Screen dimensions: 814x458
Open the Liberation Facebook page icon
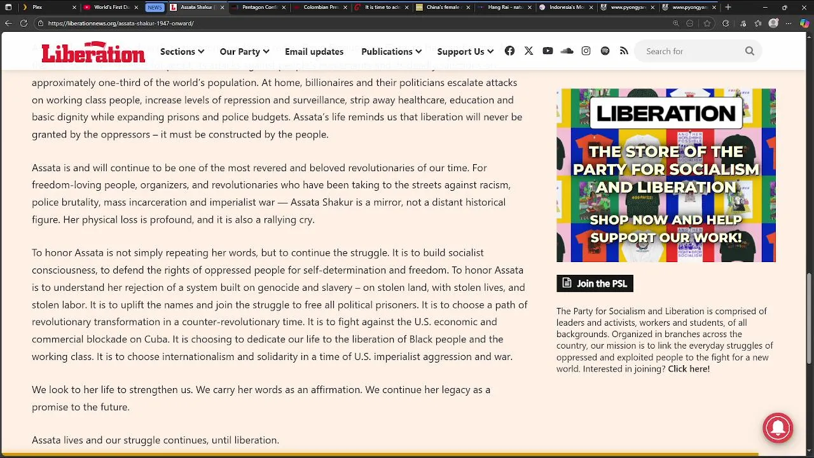coord(509,51)
